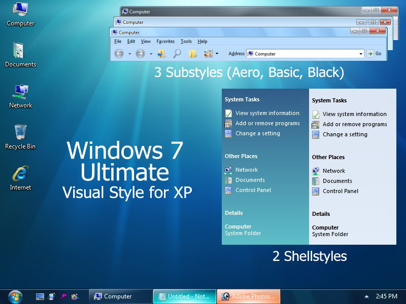Open the Documents desktop icon
The width and height of the screenshot is (406, 304).
click(x=20, y=55)
